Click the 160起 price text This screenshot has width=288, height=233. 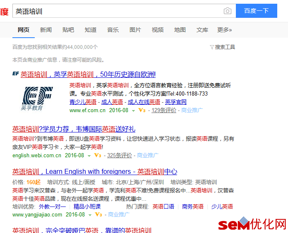click(x=34, y=182)
